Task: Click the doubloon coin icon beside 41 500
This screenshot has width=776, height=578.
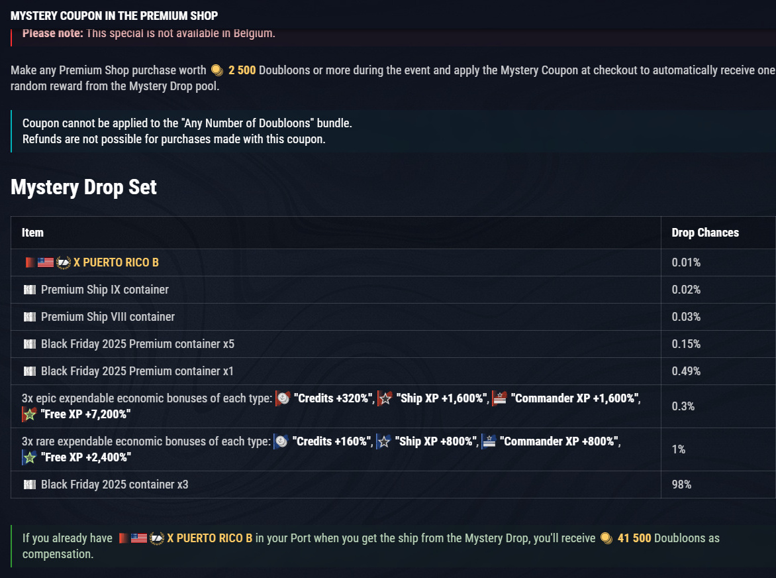Action: coord(606,538)
